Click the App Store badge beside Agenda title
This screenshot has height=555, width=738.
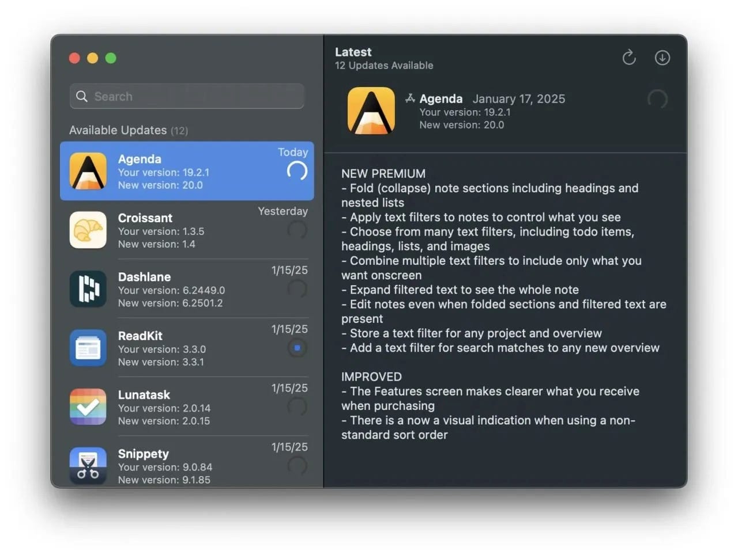point(410,98)
